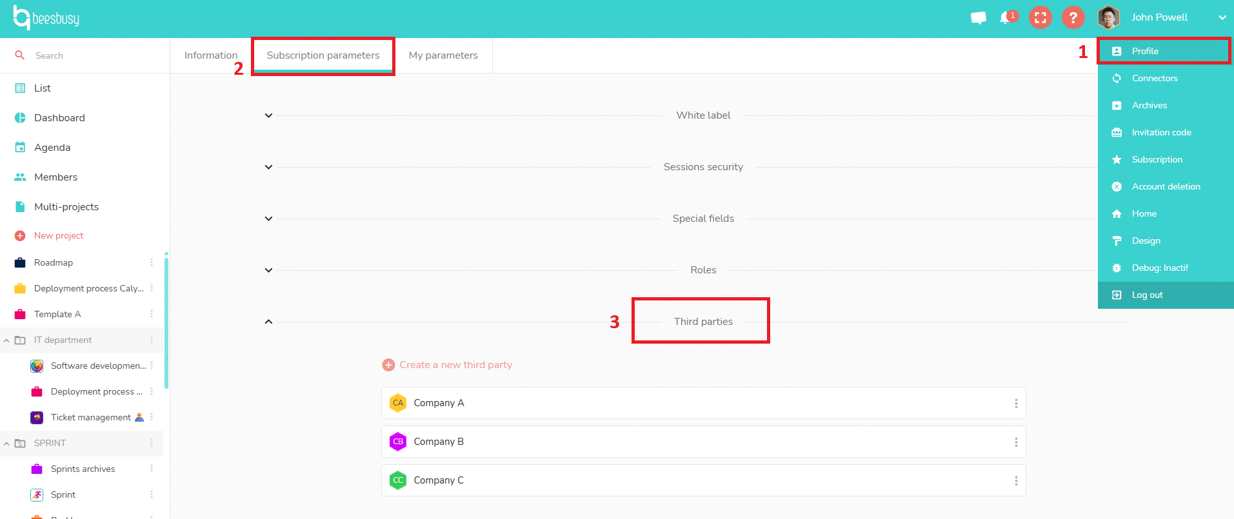Open options menu for Company C
This screenshot has width=1234, height=519.
coord(1015,481)
